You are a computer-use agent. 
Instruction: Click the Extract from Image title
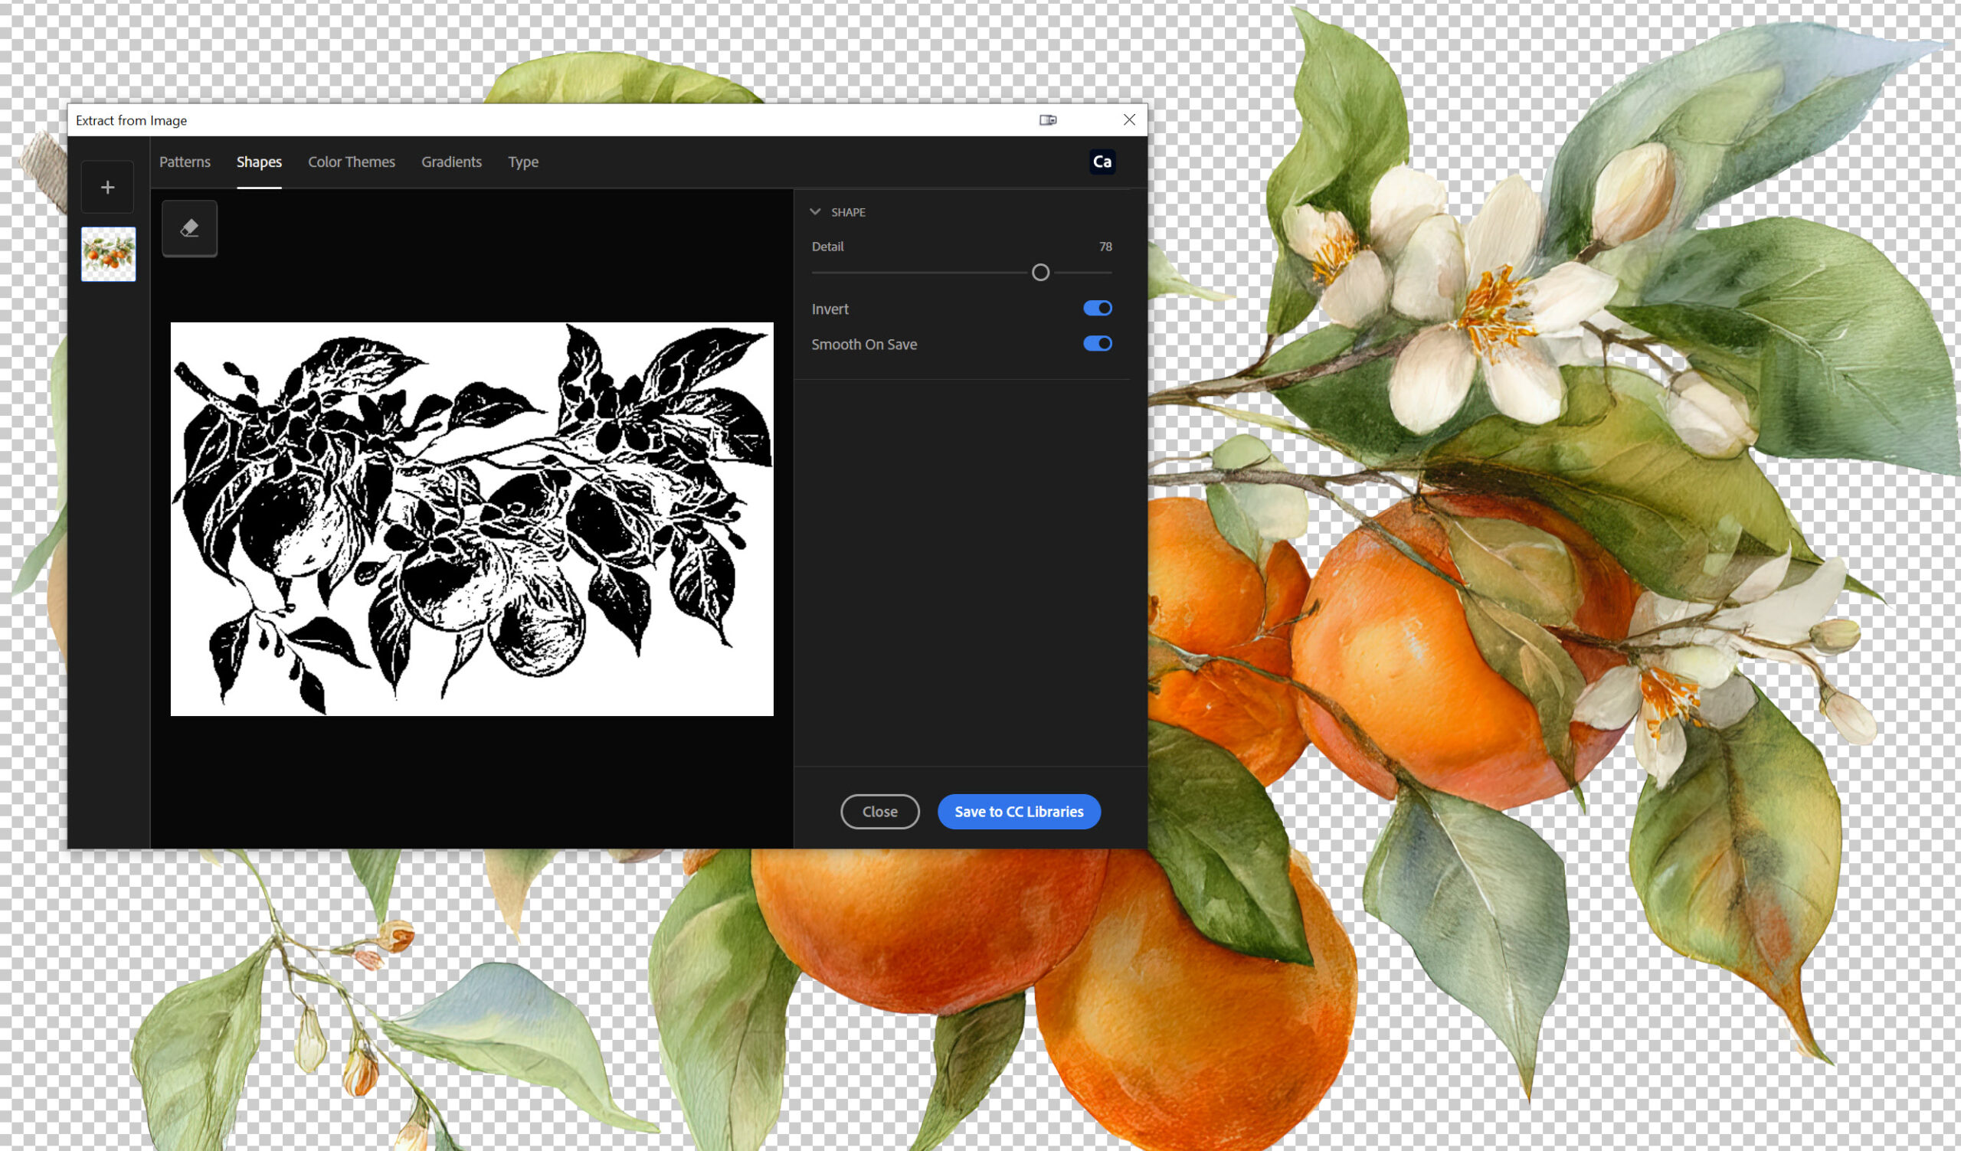pos(131,120)
